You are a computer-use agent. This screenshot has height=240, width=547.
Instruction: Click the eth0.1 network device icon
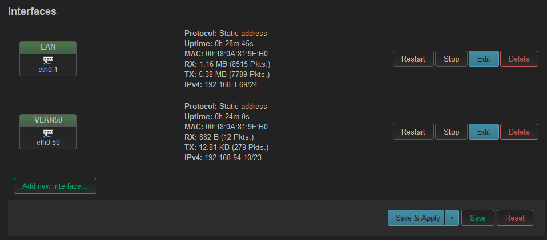click(x=48, y=60)
